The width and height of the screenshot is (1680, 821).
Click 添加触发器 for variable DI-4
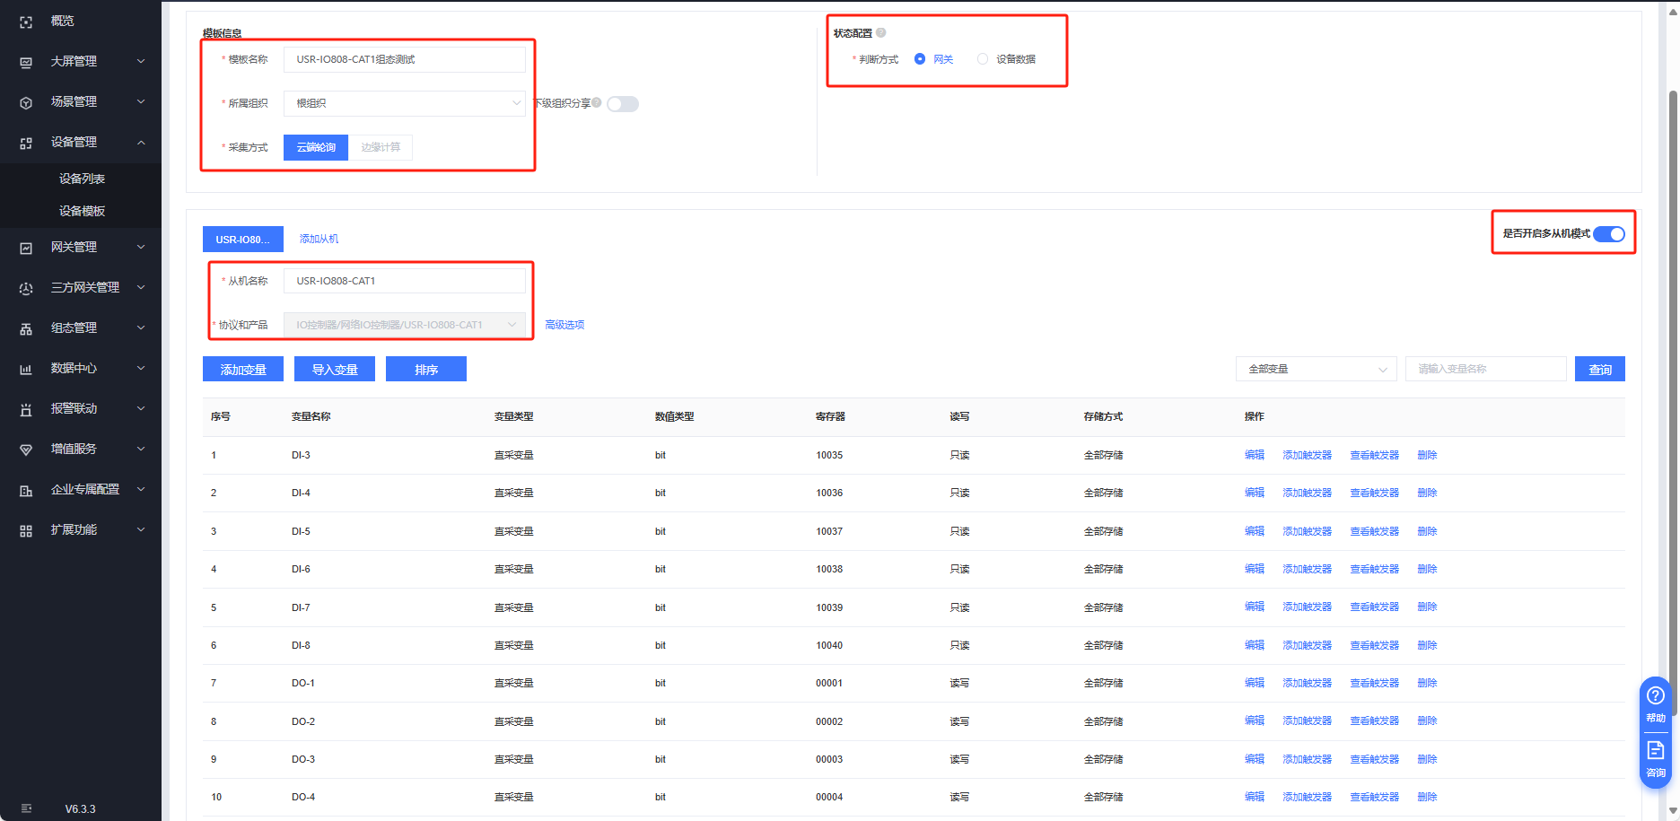coord(1307,493)
